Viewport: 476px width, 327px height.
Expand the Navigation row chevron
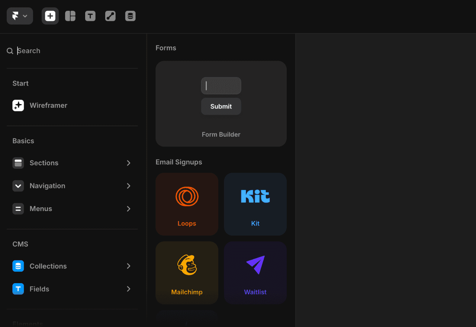pos(129,186)
